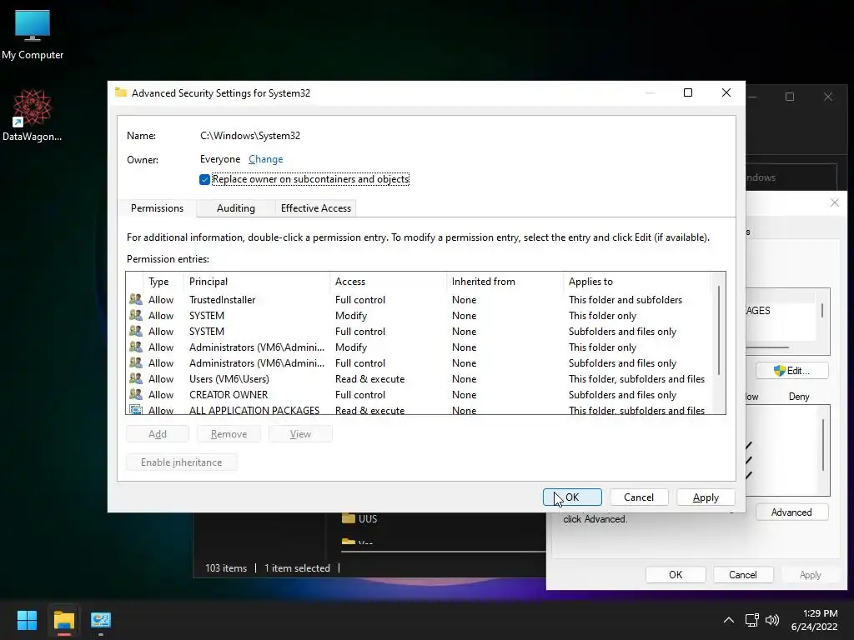Select Administrators entry with Full control access
The height and width of the screenshot is (640, 854).
(x=419, y=362)
